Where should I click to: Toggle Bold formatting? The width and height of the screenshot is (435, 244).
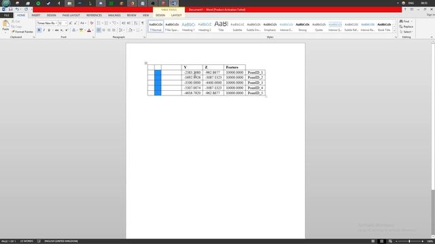pos(39,30)
